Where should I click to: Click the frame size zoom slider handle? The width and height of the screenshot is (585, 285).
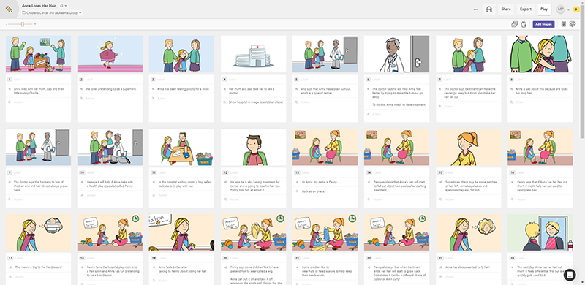23,24
